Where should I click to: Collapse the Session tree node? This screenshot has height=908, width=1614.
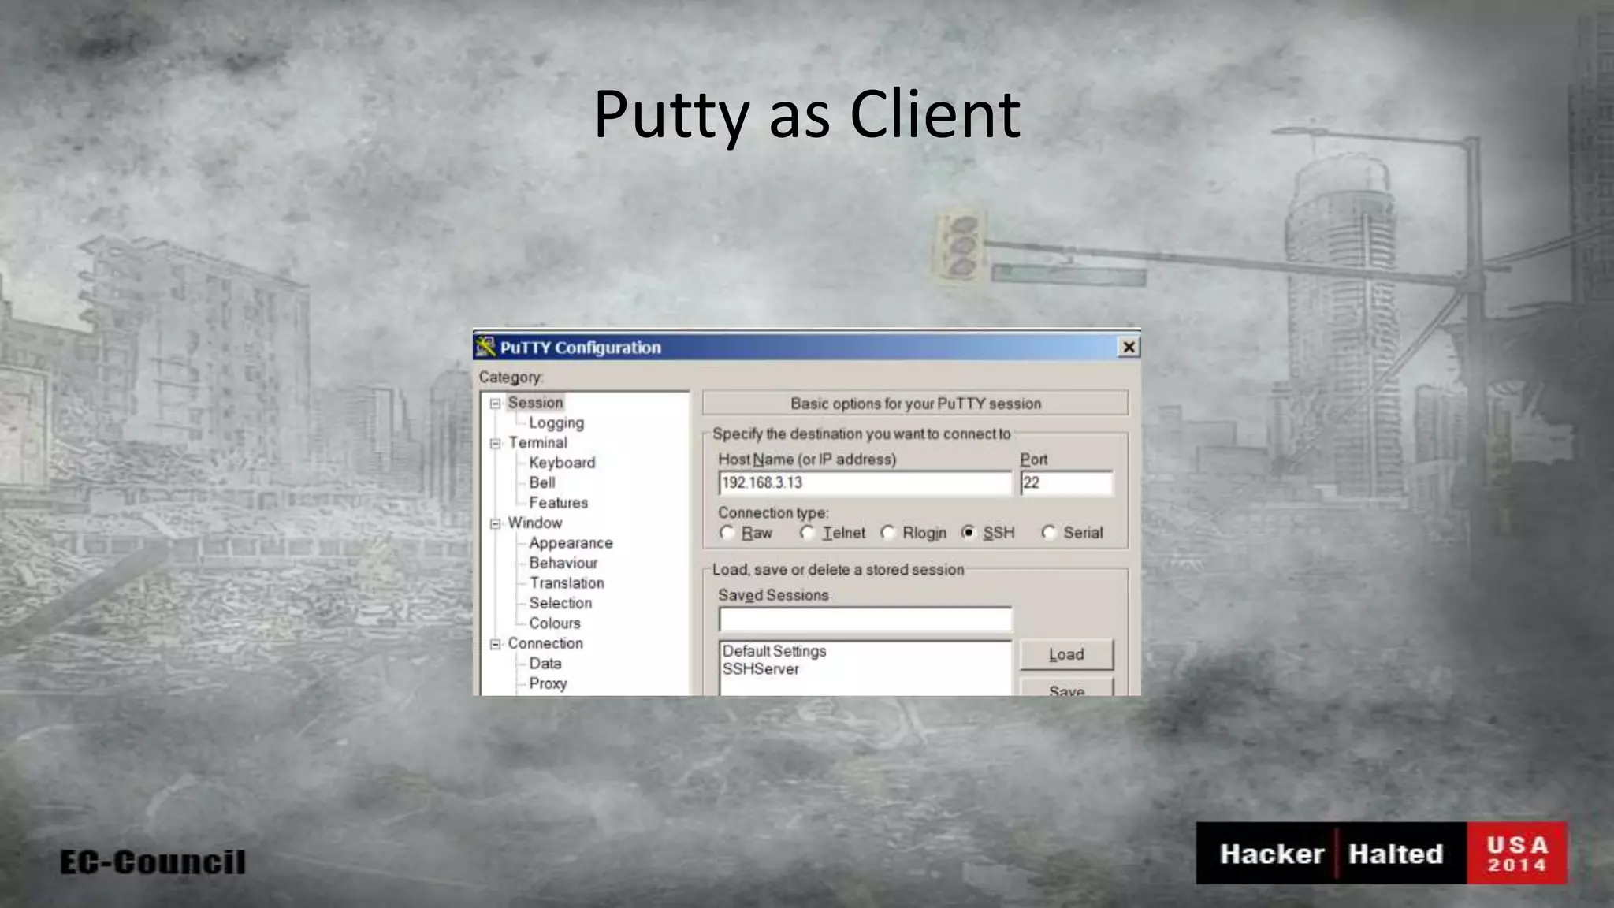point(495,404)
